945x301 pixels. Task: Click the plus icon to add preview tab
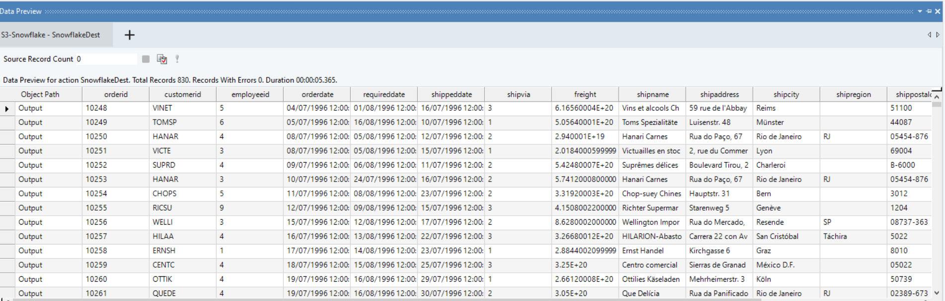tap(129, 35)
